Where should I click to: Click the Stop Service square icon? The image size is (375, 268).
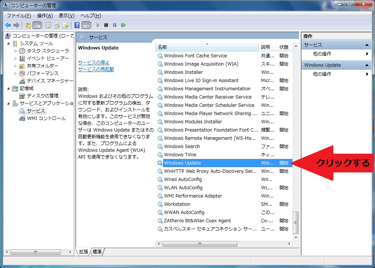106,25
